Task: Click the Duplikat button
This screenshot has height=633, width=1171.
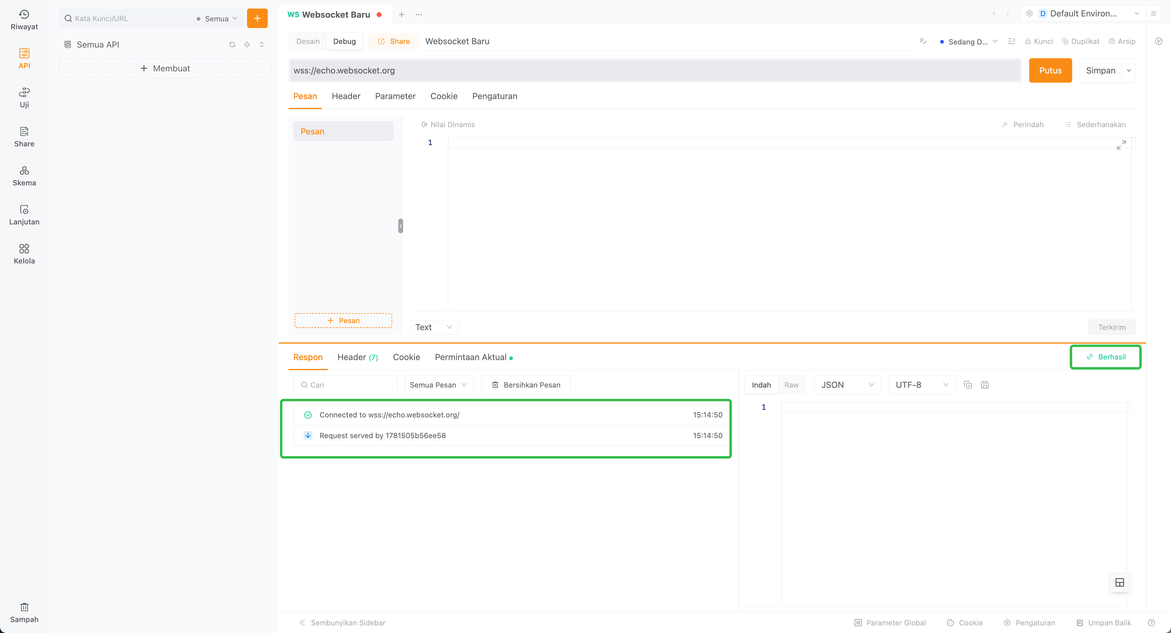Action: (x=1080, y=41)
